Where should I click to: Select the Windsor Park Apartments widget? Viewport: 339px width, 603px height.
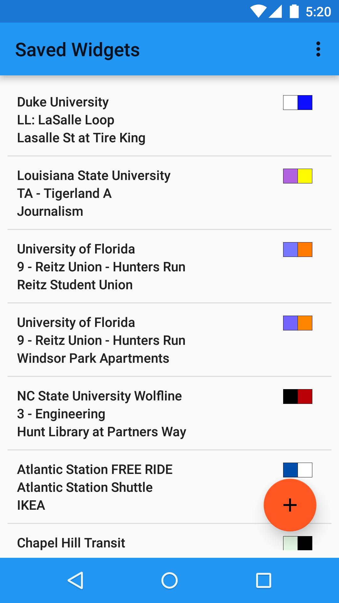126,340
